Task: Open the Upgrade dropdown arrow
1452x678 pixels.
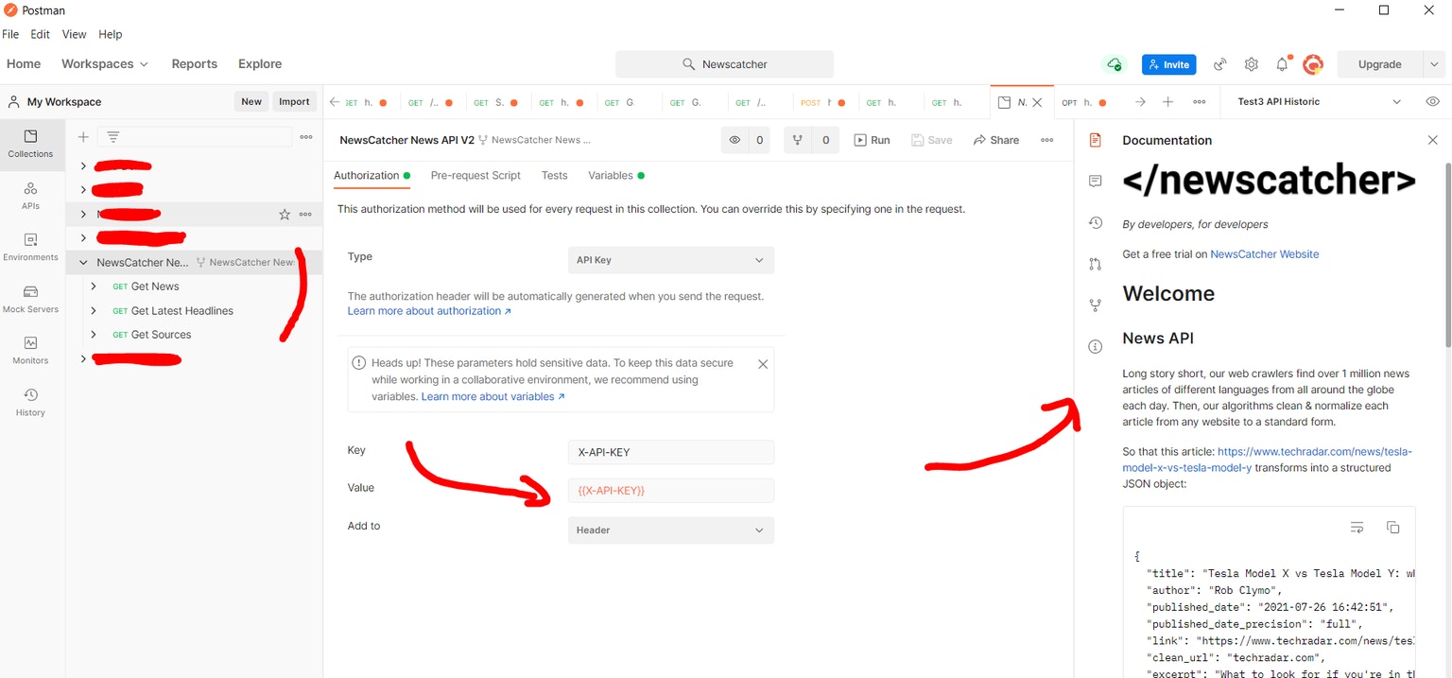Action: [1434, 64]
